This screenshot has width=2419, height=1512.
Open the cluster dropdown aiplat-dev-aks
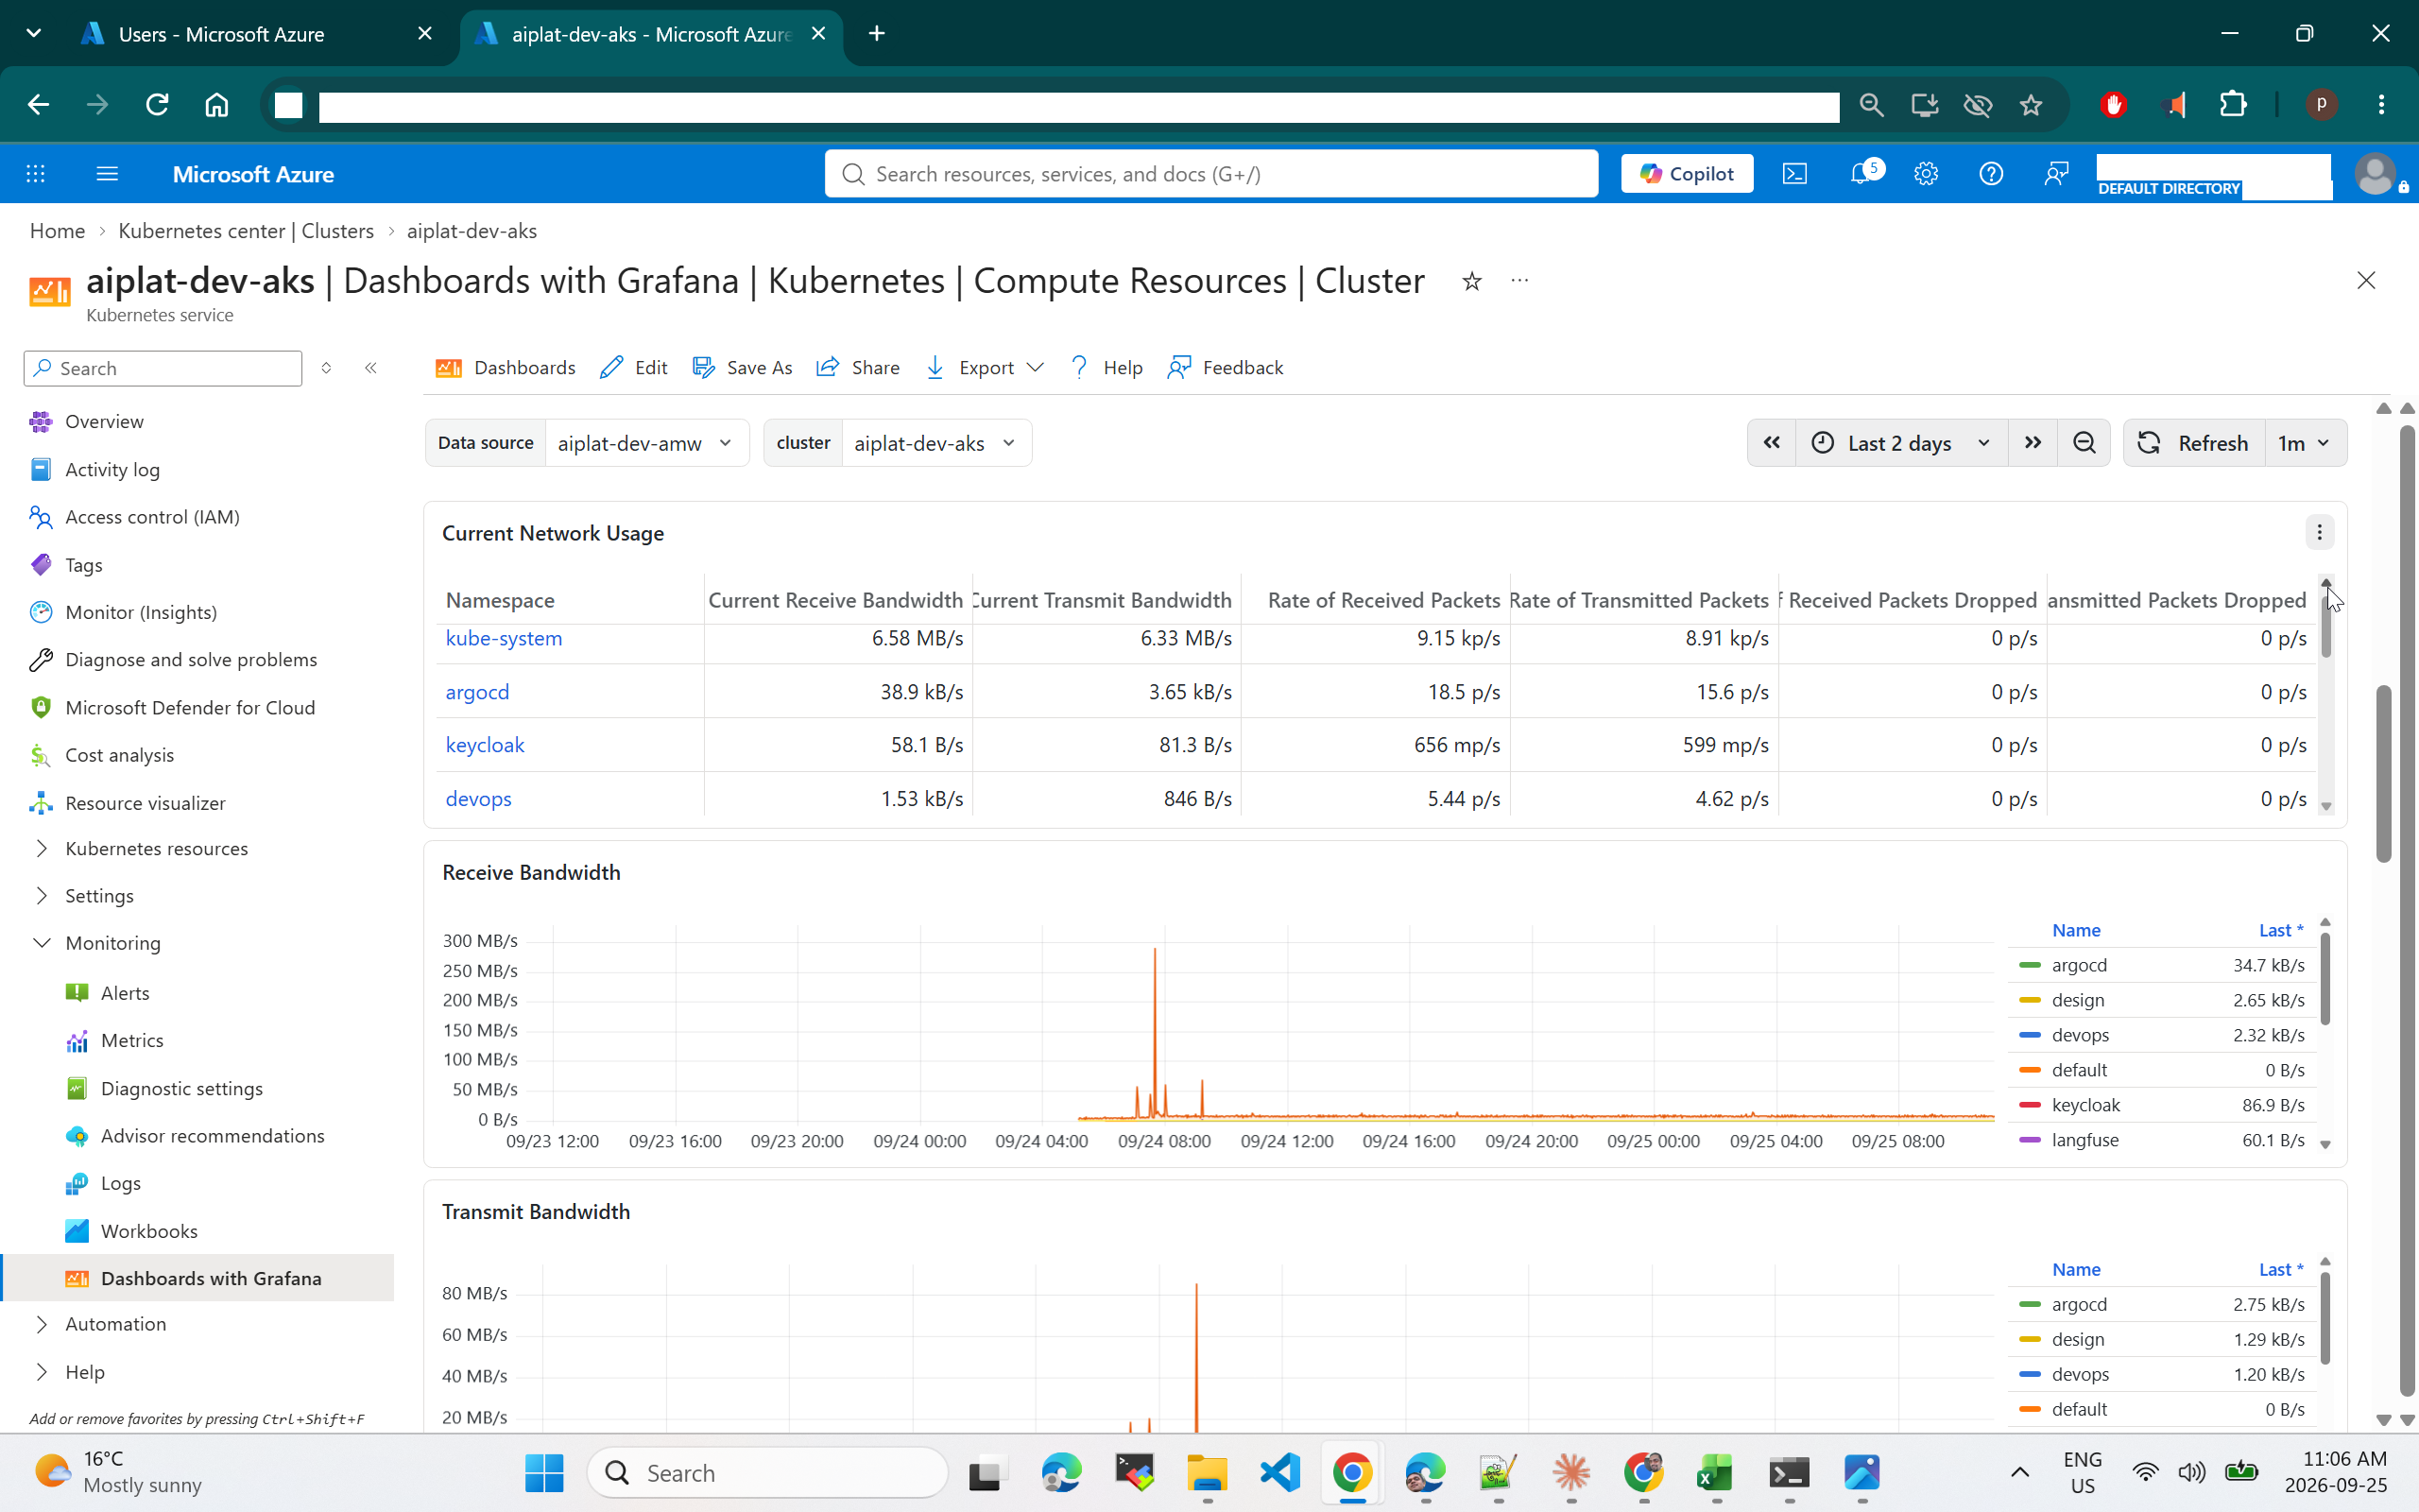click(936, 443)
